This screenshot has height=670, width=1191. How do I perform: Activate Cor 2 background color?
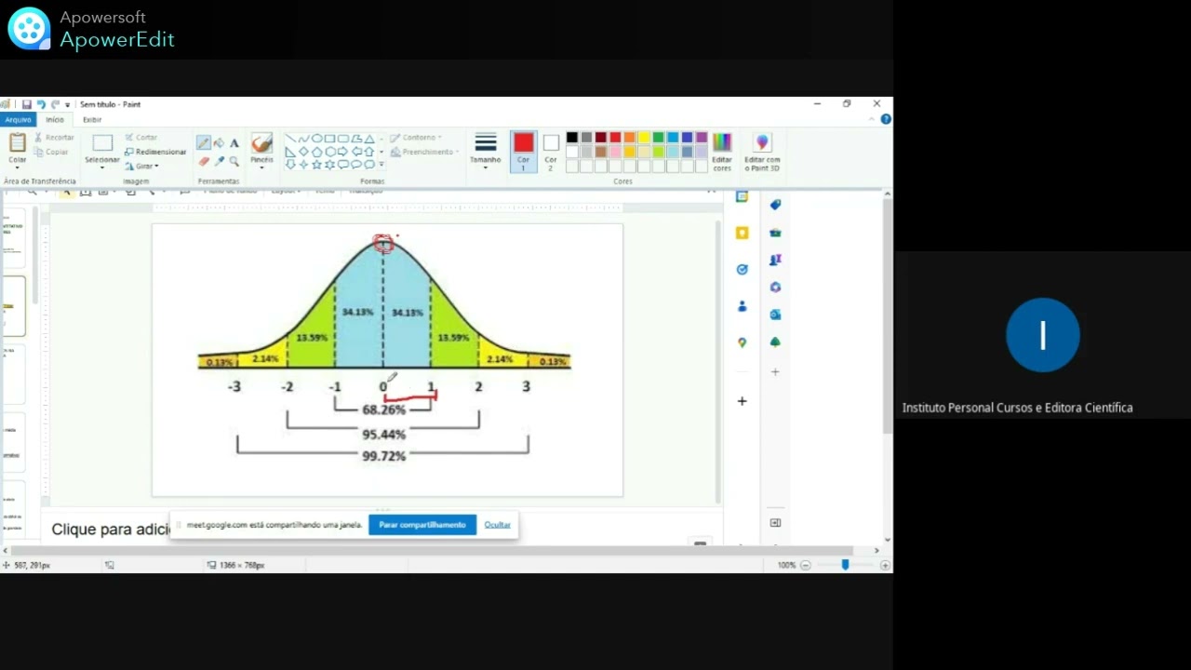click(551, 152)
